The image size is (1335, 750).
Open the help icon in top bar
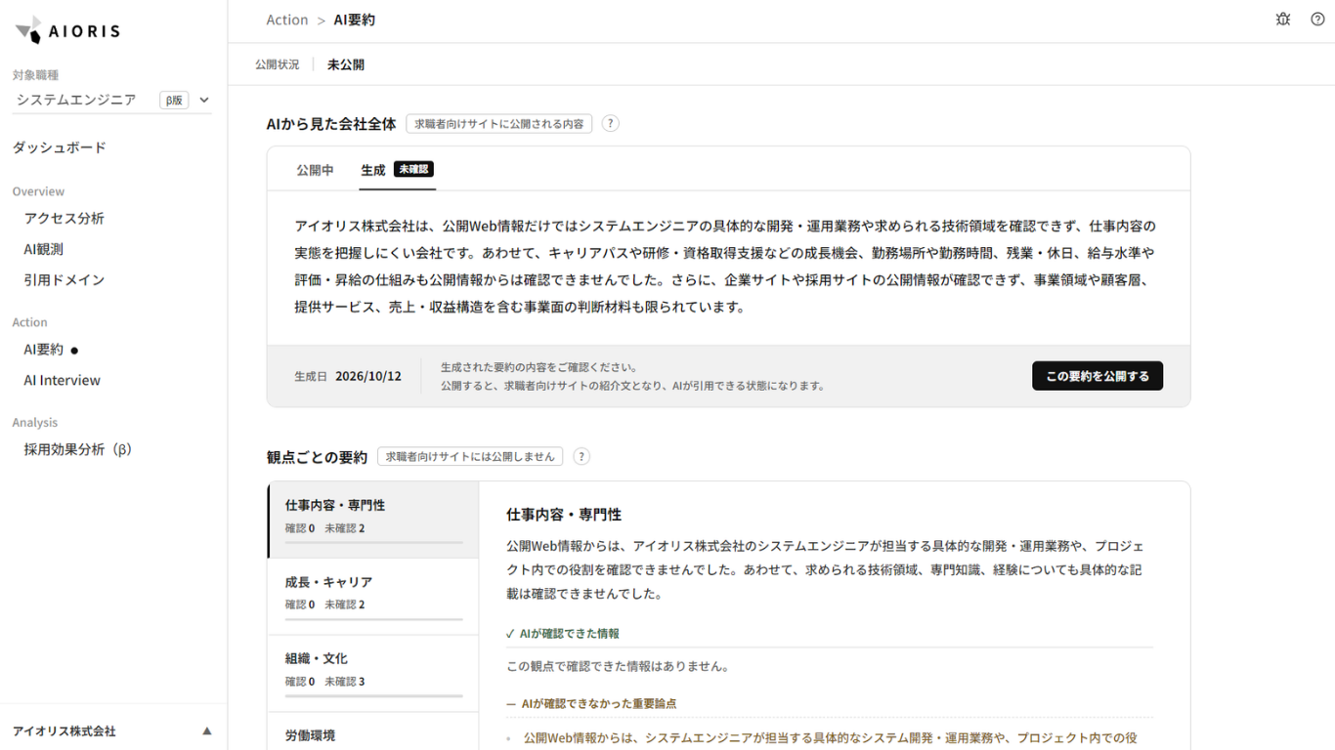(1317, 20)
